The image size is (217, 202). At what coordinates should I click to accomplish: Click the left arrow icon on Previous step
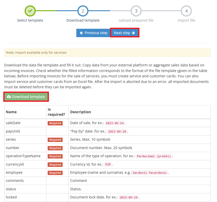[81, 33]
